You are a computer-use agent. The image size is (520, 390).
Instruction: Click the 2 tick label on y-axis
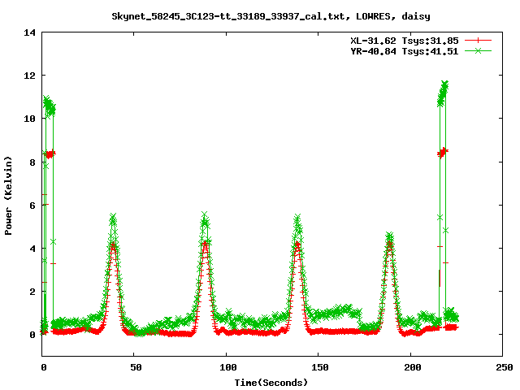point(32,291)
